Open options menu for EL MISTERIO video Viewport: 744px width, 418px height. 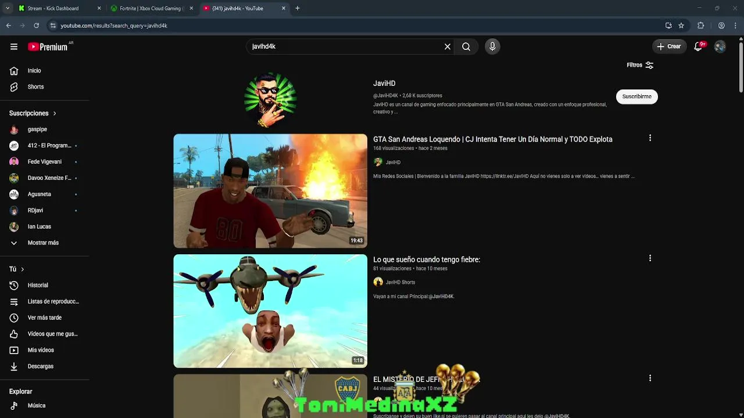pos(650,379)
